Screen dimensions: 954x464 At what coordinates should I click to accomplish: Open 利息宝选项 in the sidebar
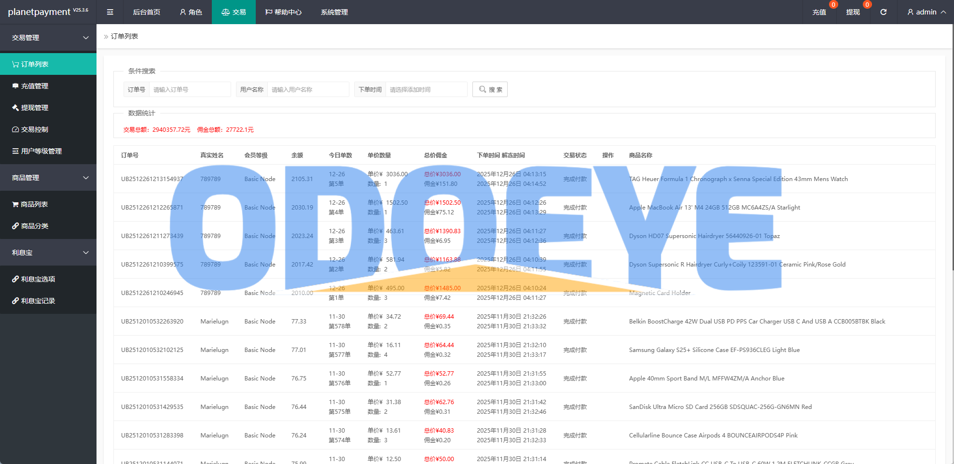point(38,279)
